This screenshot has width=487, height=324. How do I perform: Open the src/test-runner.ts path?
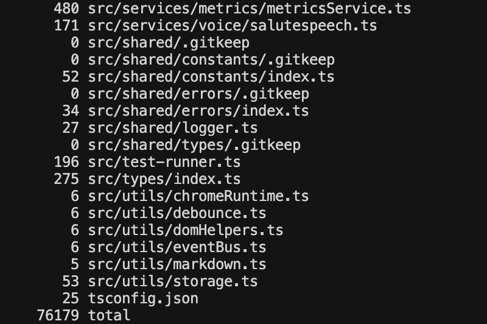click(164, 162)
